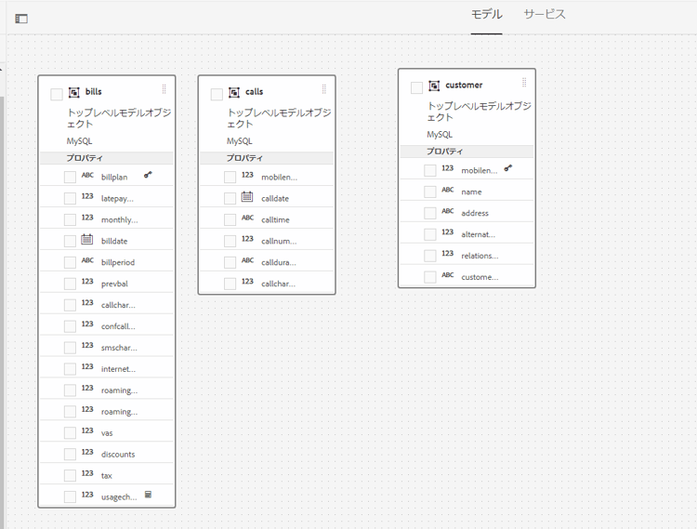Click the customer card drag handle
Screen dimensions: 697x529
[x=524, y=83]
